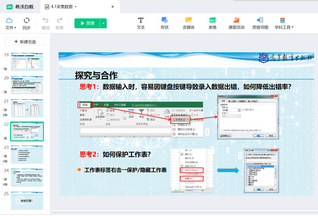
Task: Undo the last action with 撤消
Action: (46, 23)
